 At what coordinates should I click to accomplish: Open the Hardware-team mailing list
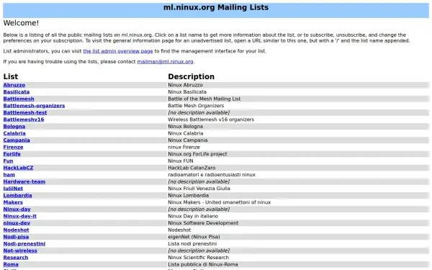[x=24, y=181]
